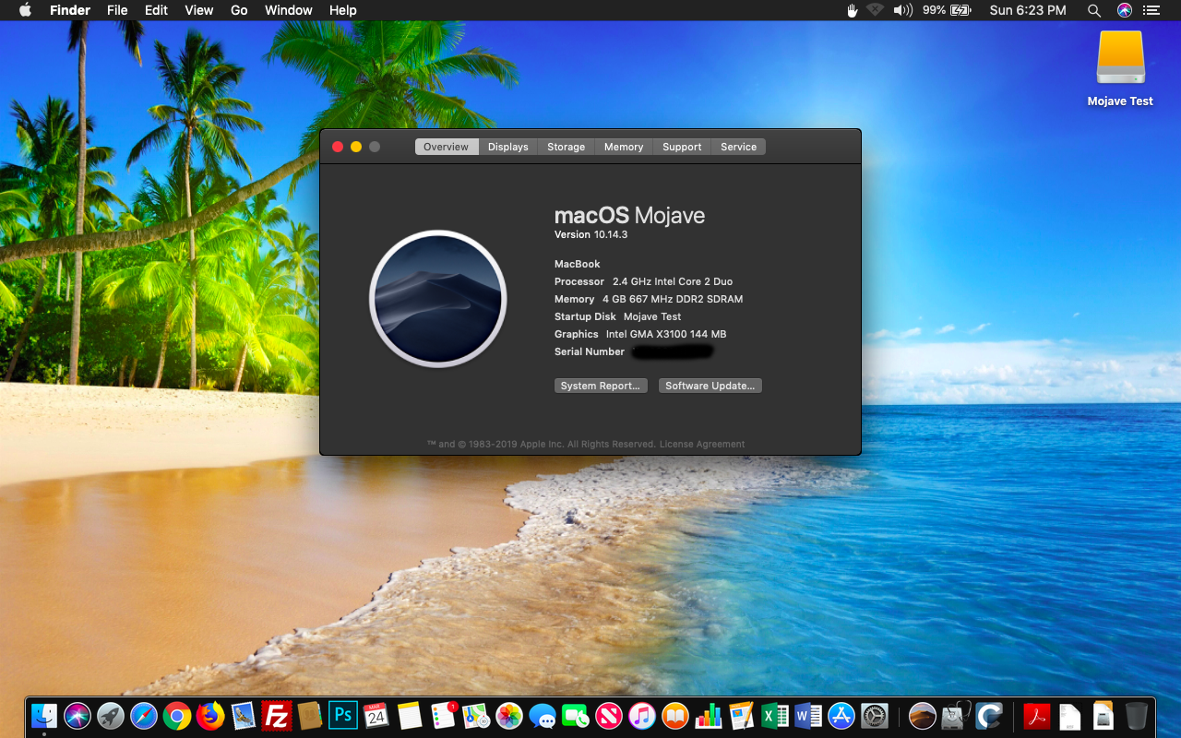Launch Photoshop from the Dock
This screenshot has height=738, width=1181.
[x=343, y=716]
